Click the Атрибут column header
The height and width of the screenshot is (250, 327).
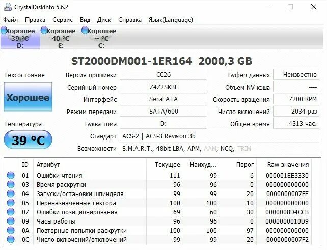90,165
